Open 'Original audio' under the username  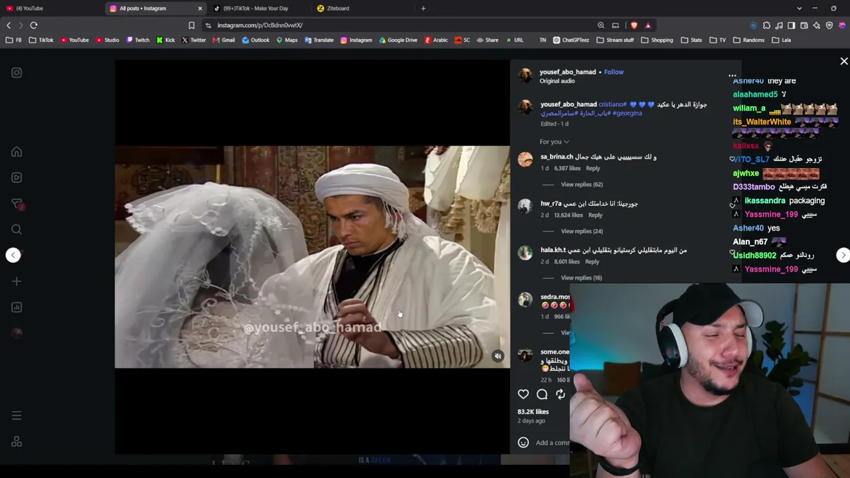pos(557,81)
